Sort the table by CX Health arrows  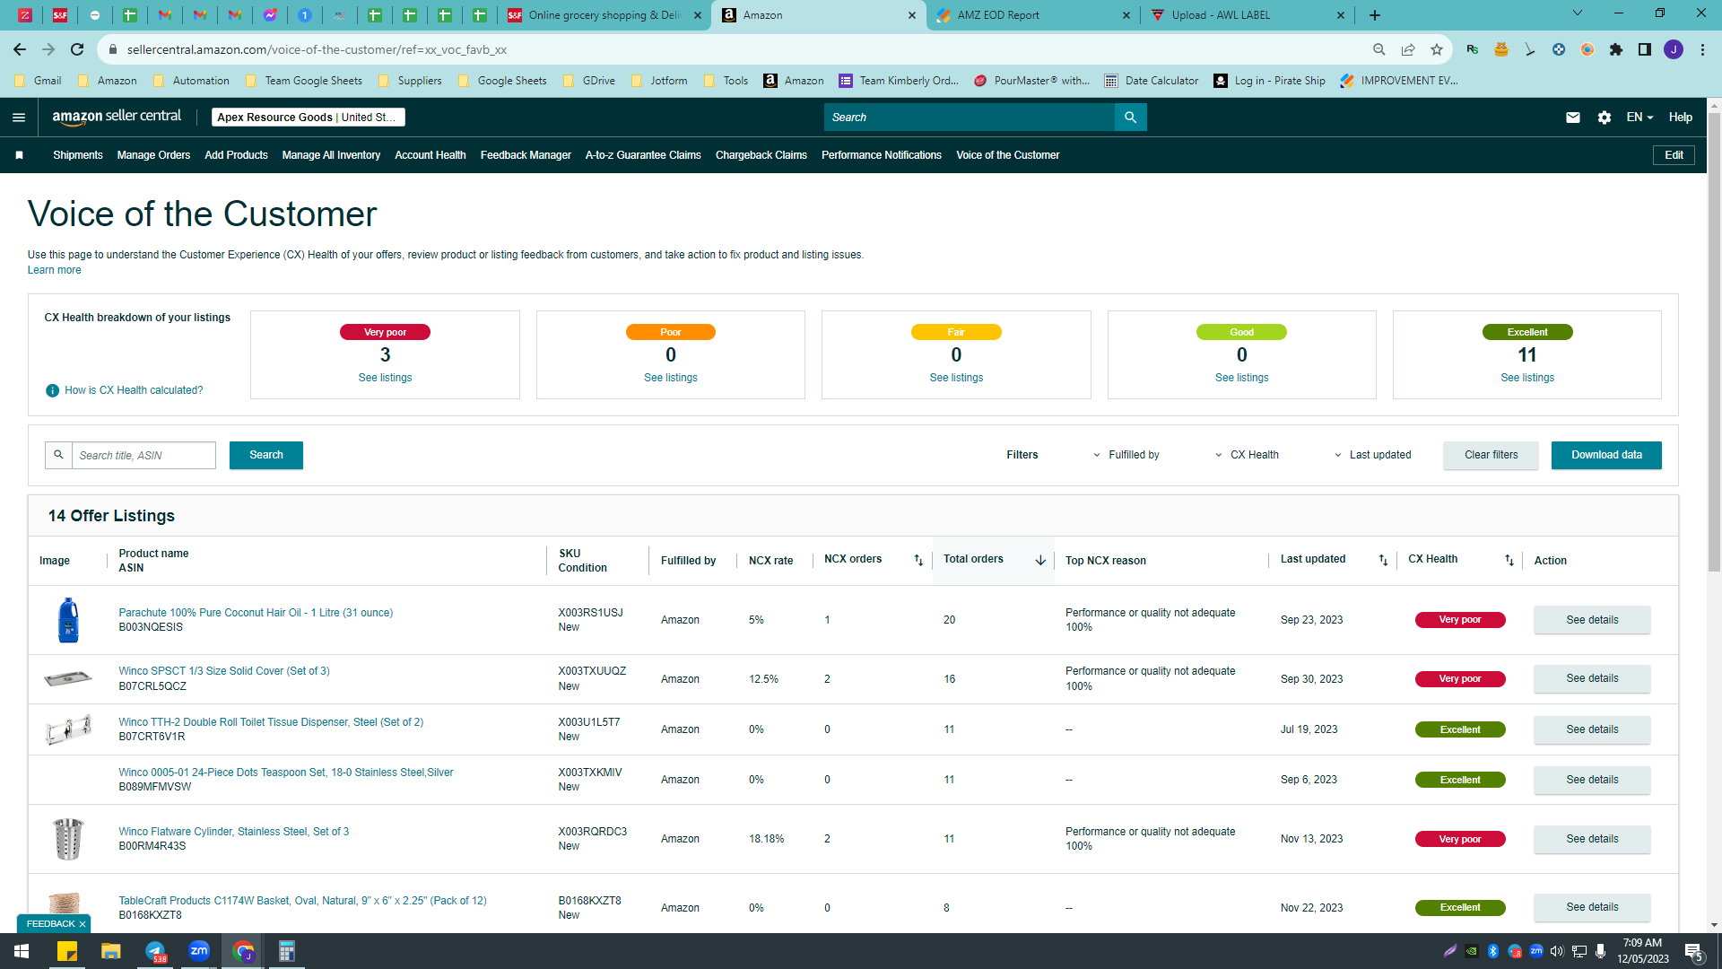(1509, 560)
